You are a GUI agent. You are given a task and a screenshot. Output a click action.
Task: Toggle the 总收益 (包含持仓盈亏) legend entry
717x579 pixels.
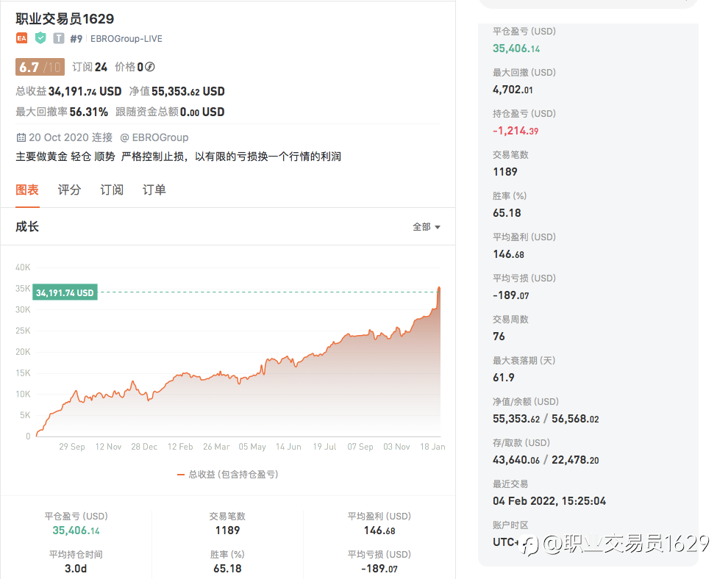(x=228, y=475)
